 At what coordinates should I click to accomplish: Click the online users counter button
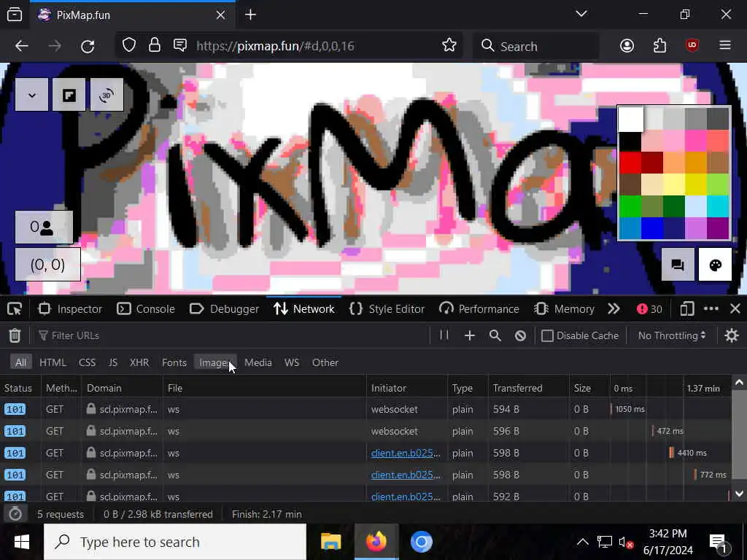click(44, 227)
